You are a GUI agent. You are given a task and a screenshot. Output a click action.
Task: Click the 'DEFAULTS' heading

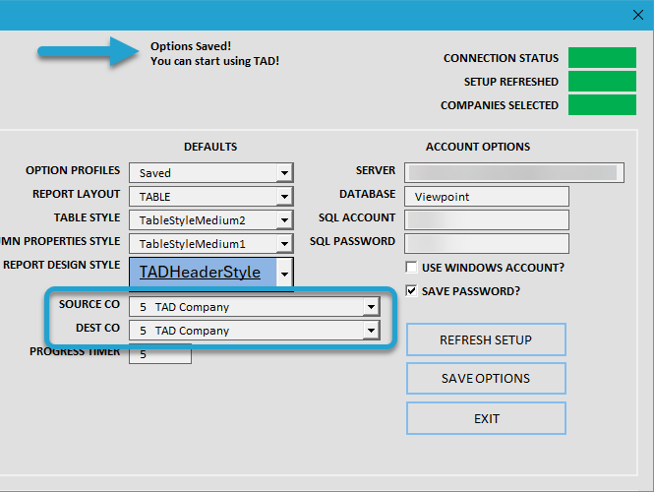click(210, 147)
